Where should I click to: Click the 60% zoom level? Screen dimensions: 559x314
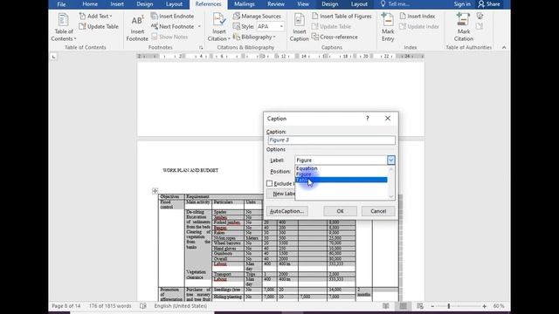coord(499,306)
